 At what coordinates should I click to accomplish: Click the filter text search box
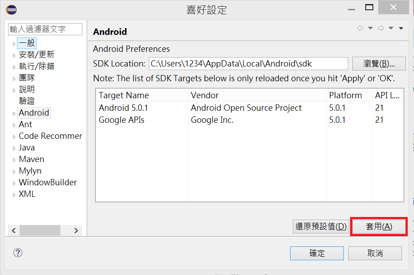point(45,29)
